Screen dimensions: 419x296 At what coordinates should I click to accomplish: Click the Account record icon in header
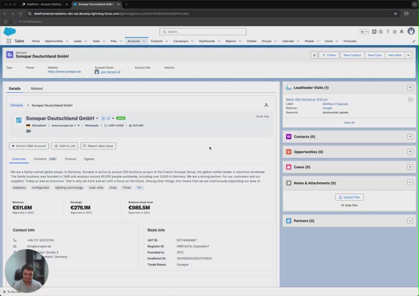(10, 55)
